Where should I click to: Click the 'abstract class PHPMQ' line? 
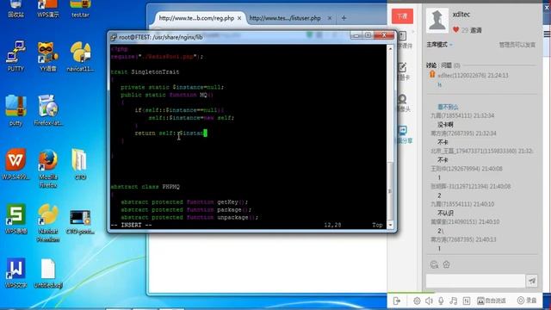tap(145, 187)
